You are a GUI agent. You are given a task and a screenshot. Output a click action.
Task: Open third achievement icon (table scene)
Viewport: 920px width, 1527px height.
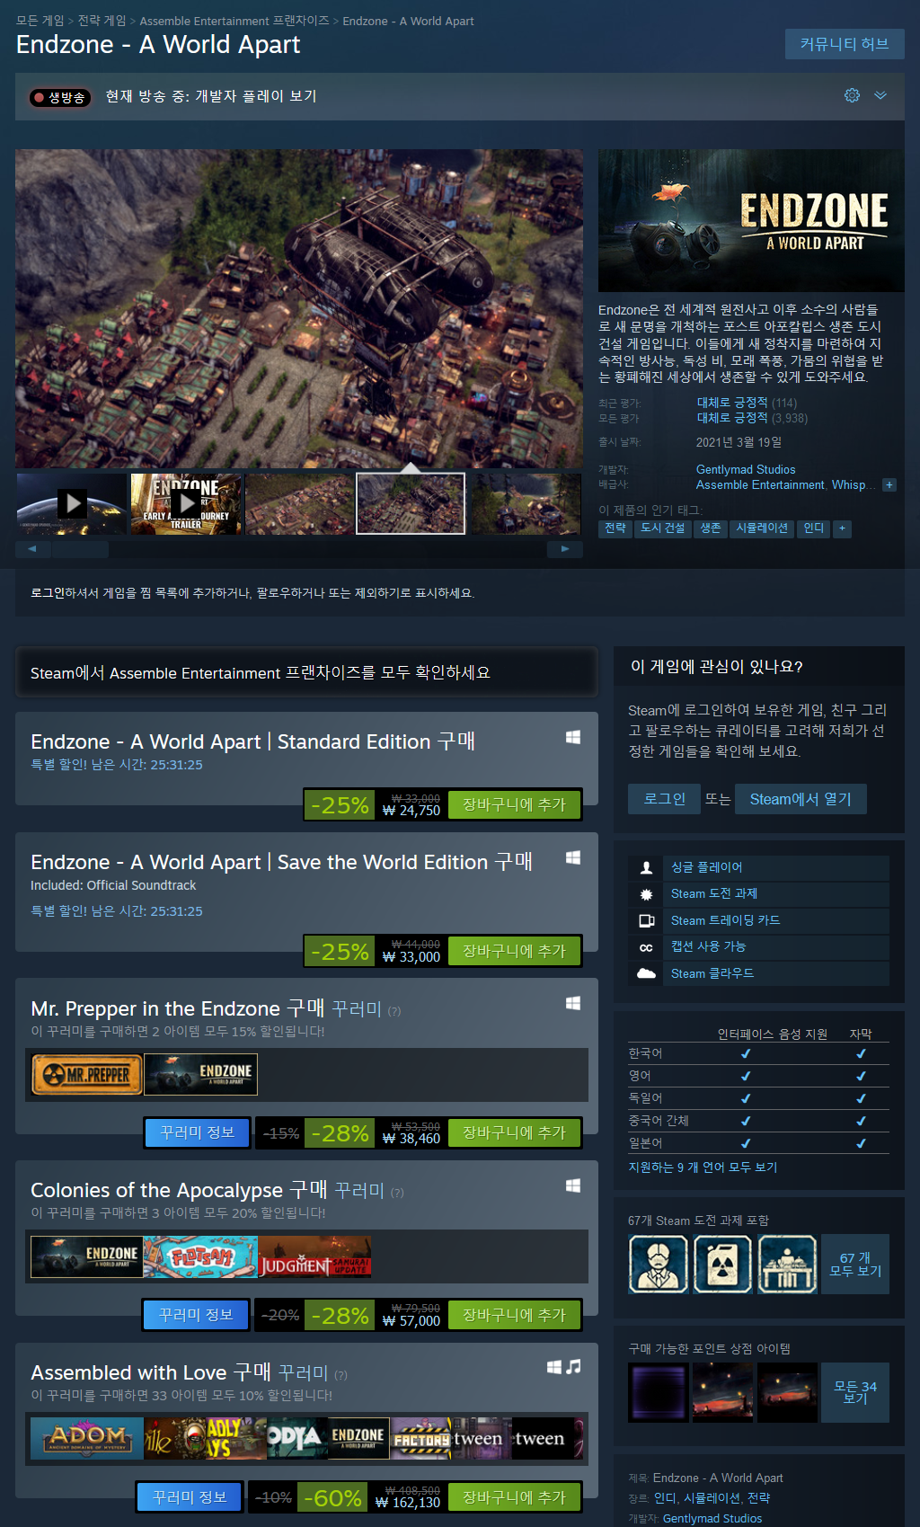(x=788, y=1264)
